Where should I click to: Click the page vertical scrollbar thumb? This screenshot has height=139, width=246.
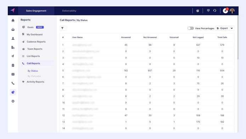tap(238, 37)
